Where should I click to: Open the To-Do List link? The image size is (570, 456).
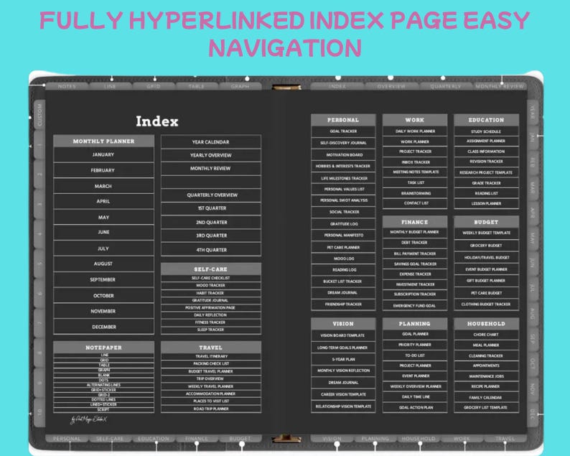[x=415, y=355]
